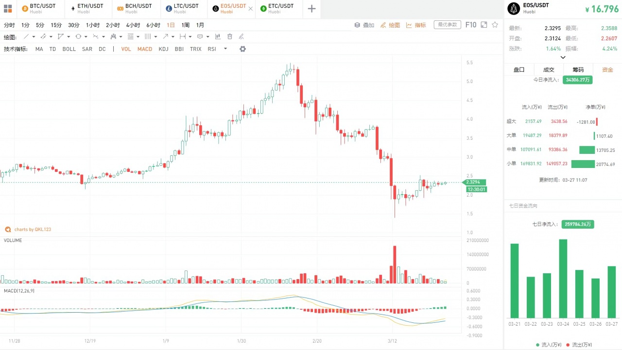Toggle the KDJ indicator
The height and width of the screenshot is (350, 622).
[164, 49]
